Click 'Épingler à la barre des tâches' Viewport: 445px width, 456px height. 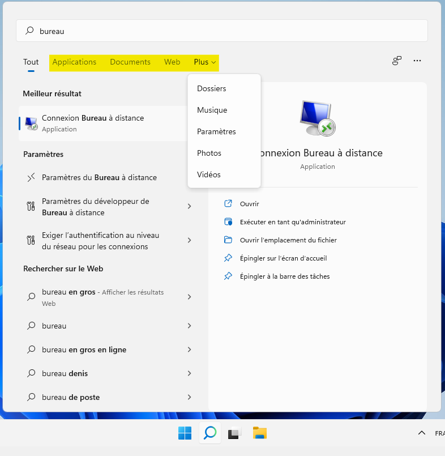(285, 276)
